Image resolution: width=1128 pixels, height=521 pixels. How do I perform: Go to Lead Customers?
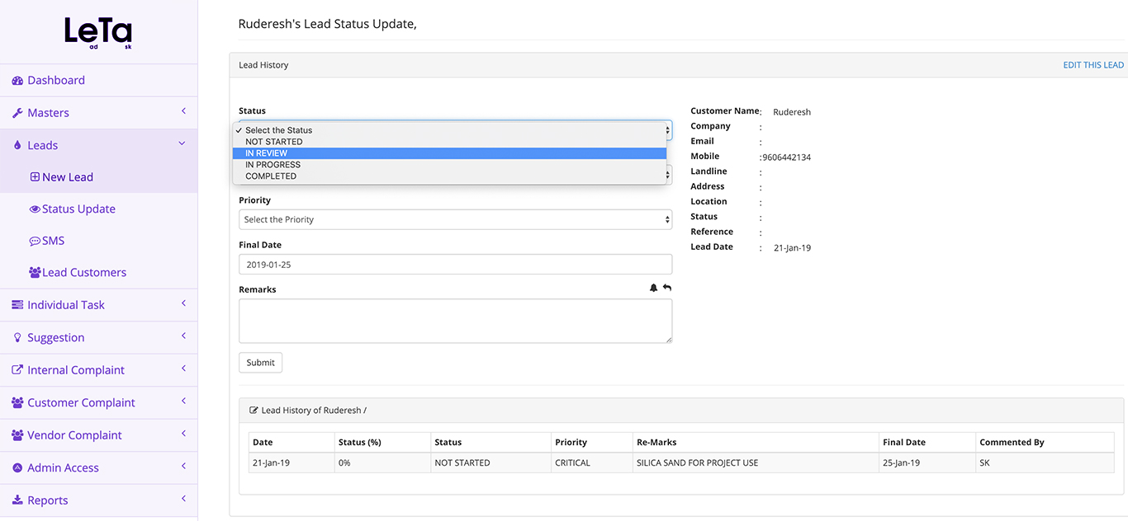[x=83, y=272]
